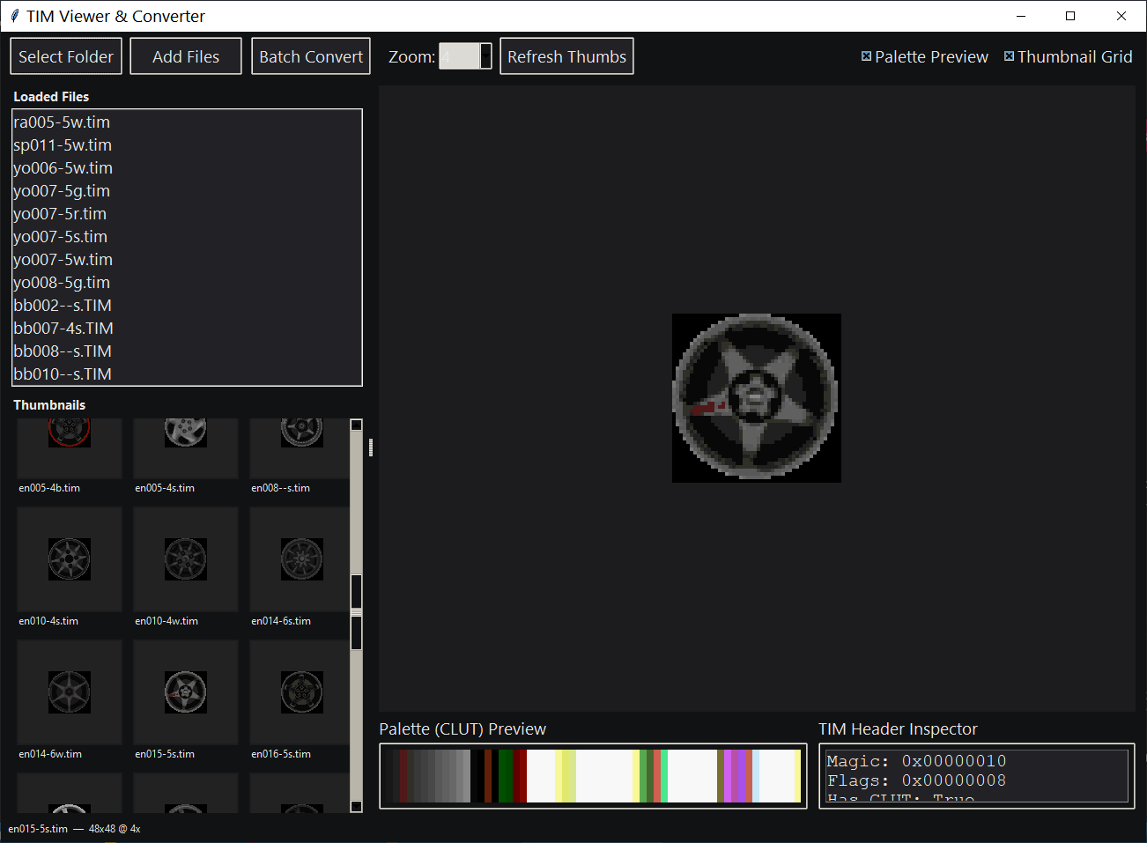Click the status bar text en015-5s.tim — 48x48 @ 4x

point(75,829)
